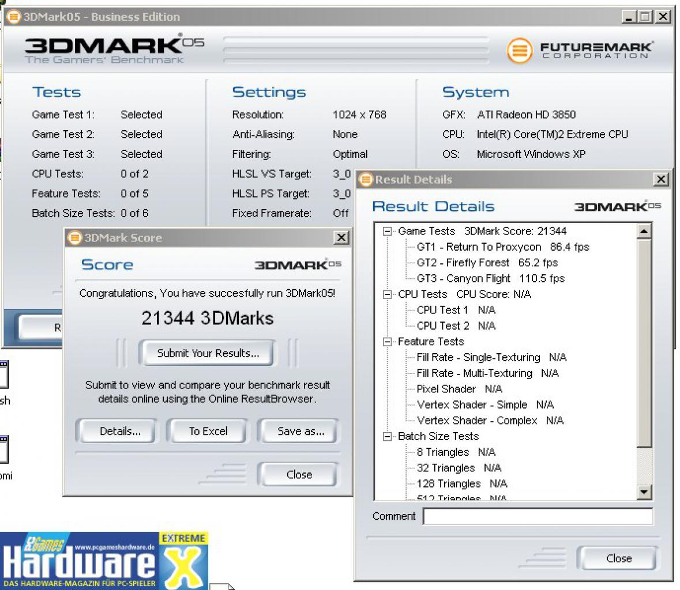Select Vertex Shader - Complex row
680x590 pixels.
(x=490, y=421)
